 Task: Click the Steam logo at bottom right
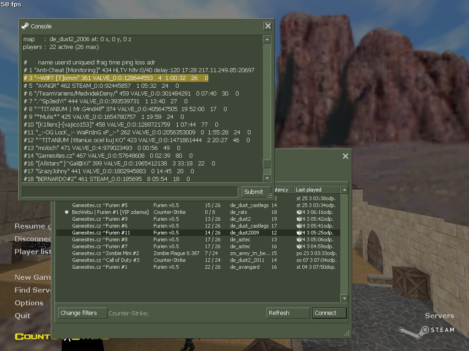[426, 330]
